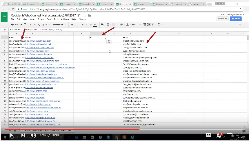Click the blue Share button
The image size is (249, 141).
click(x=236, y=18)
